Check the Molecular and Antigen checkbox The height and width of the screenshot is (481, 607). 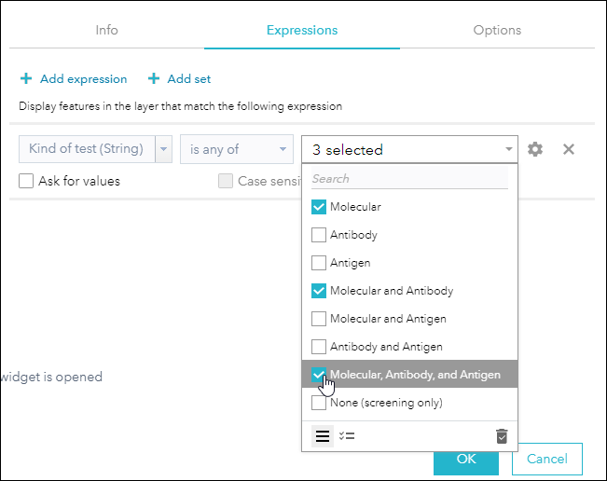[319, 319]
